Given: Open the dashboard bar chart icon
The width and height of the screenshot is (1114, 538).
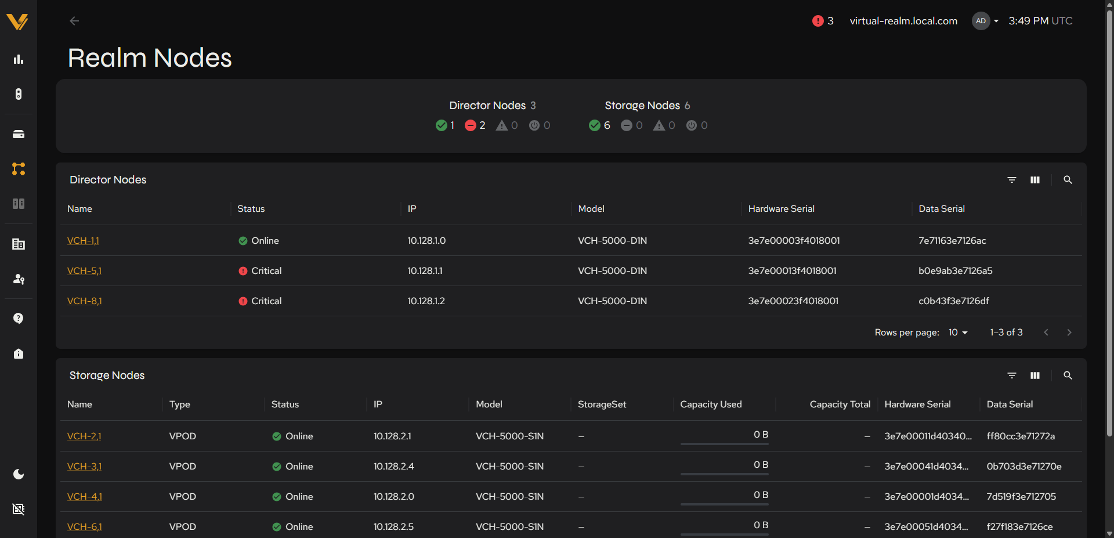Looking at the screenshot, I should [19, 59].
